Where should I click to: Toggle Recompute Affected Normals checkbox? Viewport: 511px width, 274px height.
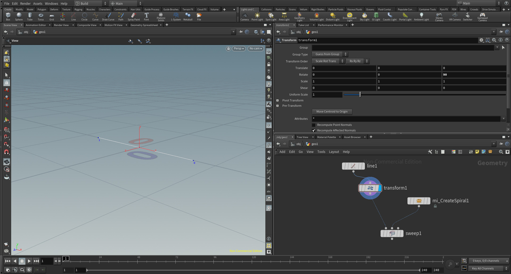tap(314, 131)
